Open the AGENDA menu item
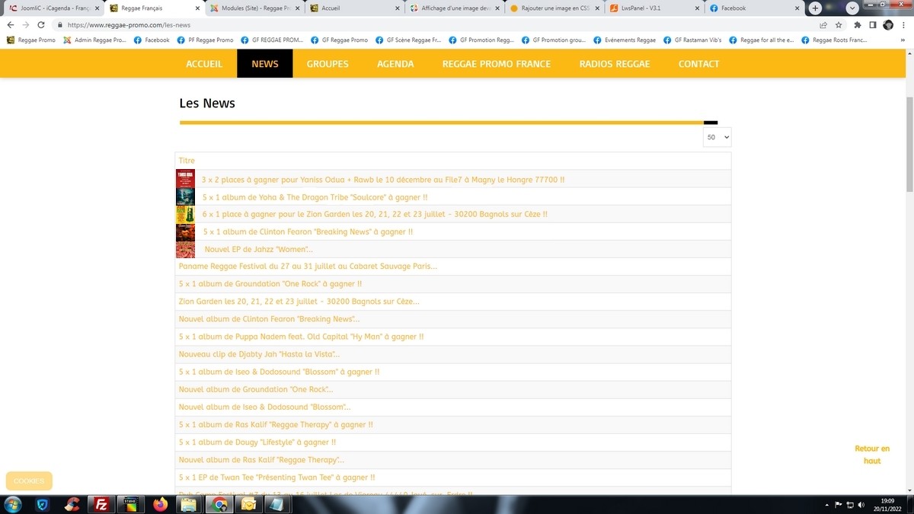This screenshot has height=514, width=914. [x=395, y=64]
